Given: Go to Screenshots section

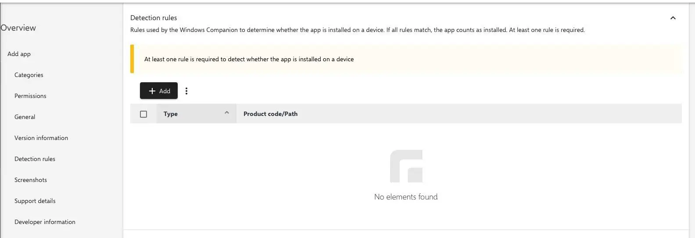Looking at the screenshot, I should coord(31,180).
